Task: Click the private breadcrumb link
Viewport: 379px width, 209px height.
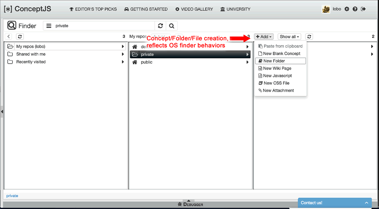Action: click(x=12, y=196)
